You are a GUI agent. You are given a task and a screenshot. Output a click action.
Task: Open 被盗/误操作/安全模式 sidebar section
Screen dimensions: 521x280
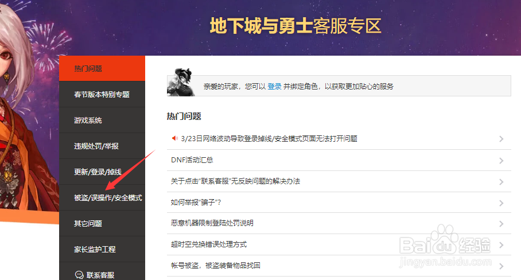coord(102,197)
